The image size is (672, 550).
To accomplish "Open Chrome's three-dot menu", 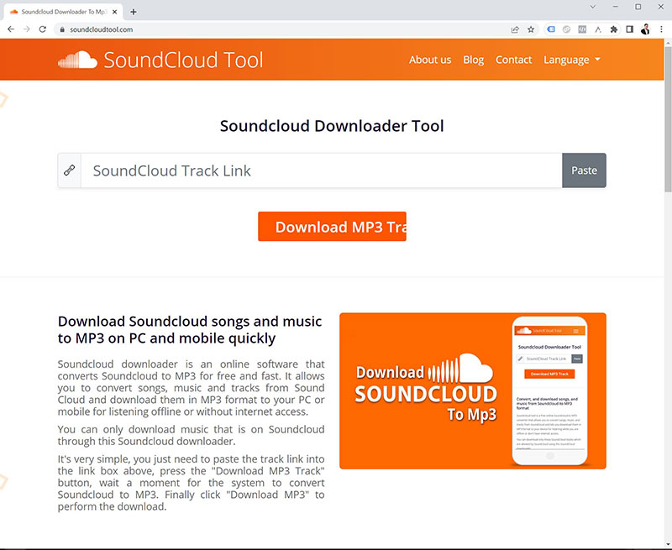I will click(x=663, y=29).
